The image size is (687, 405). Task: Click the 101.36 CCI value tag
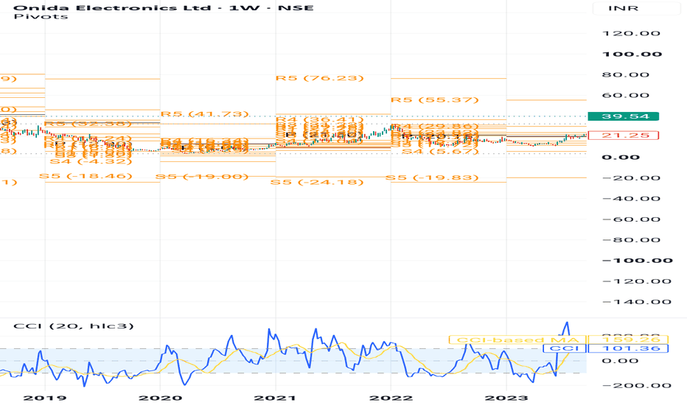pyautogui.click(x=628, y=348)
